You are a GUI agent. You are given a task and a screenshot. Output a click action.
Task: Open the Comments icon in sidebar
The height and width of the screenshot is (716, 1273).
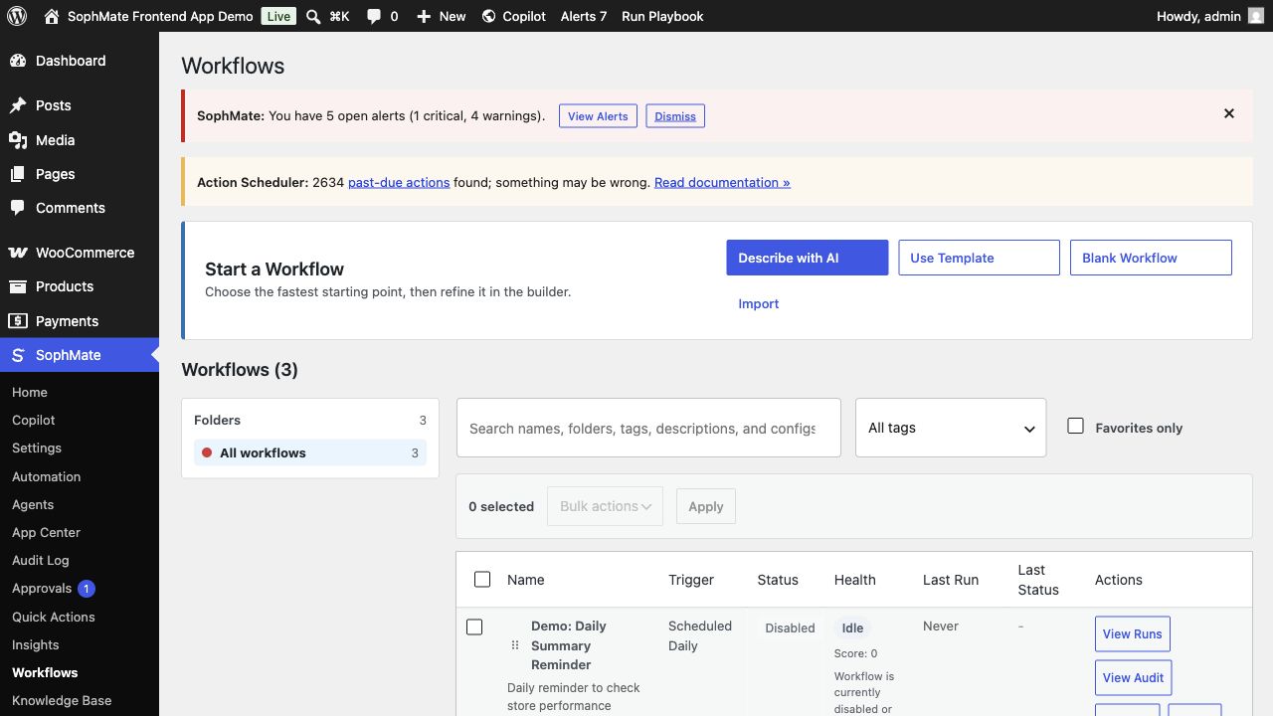tap(18, 208)
